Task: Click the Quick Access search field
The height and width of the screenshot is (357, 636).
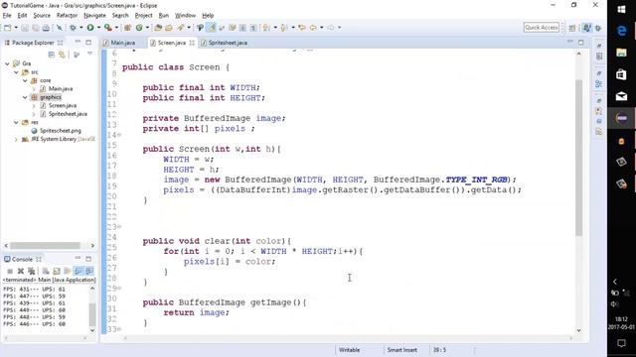Action: coord(541,27)
